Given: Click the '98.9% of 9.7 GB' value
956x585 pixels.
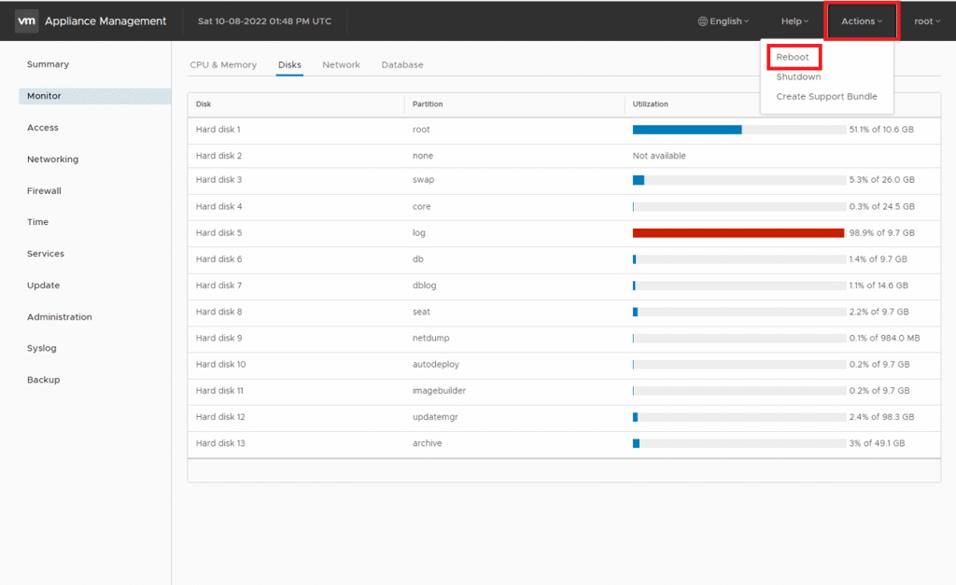Looking at the screenshot, I should click(882, 232).
